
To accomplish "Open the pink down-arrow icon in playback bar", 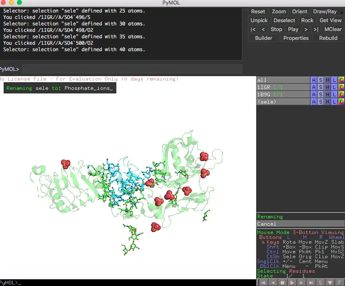I will pos(330,283).
